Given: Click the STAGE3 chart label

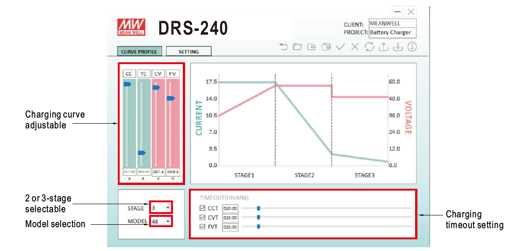Looking at the screenshot, I should click(364, 176).
